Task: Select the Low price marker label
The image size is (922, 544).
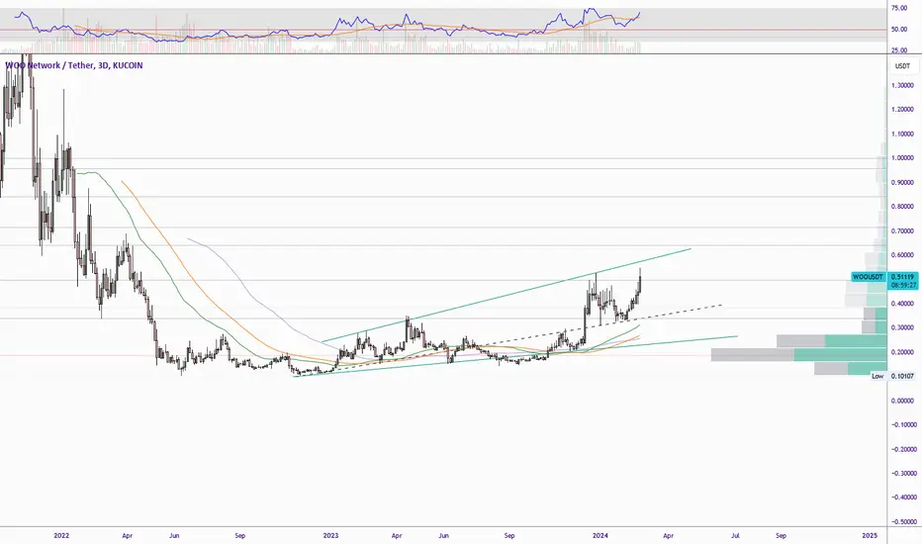Action: (x=877, y=376)
